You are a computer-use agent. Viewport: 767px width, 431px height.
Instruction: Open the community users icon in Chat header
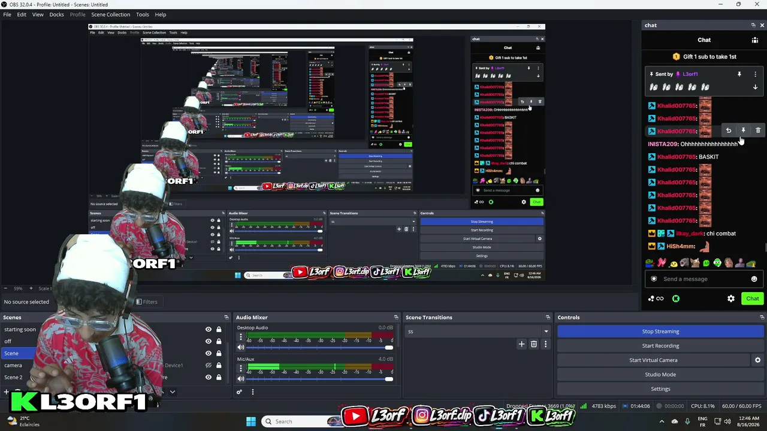(755, 40)
